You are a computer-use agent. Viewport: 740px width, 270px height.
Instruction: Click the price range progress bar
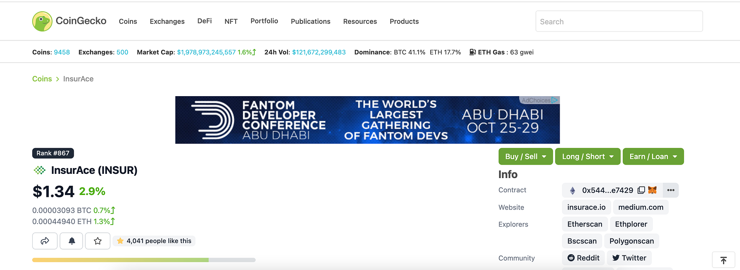[x=144, y=260]
